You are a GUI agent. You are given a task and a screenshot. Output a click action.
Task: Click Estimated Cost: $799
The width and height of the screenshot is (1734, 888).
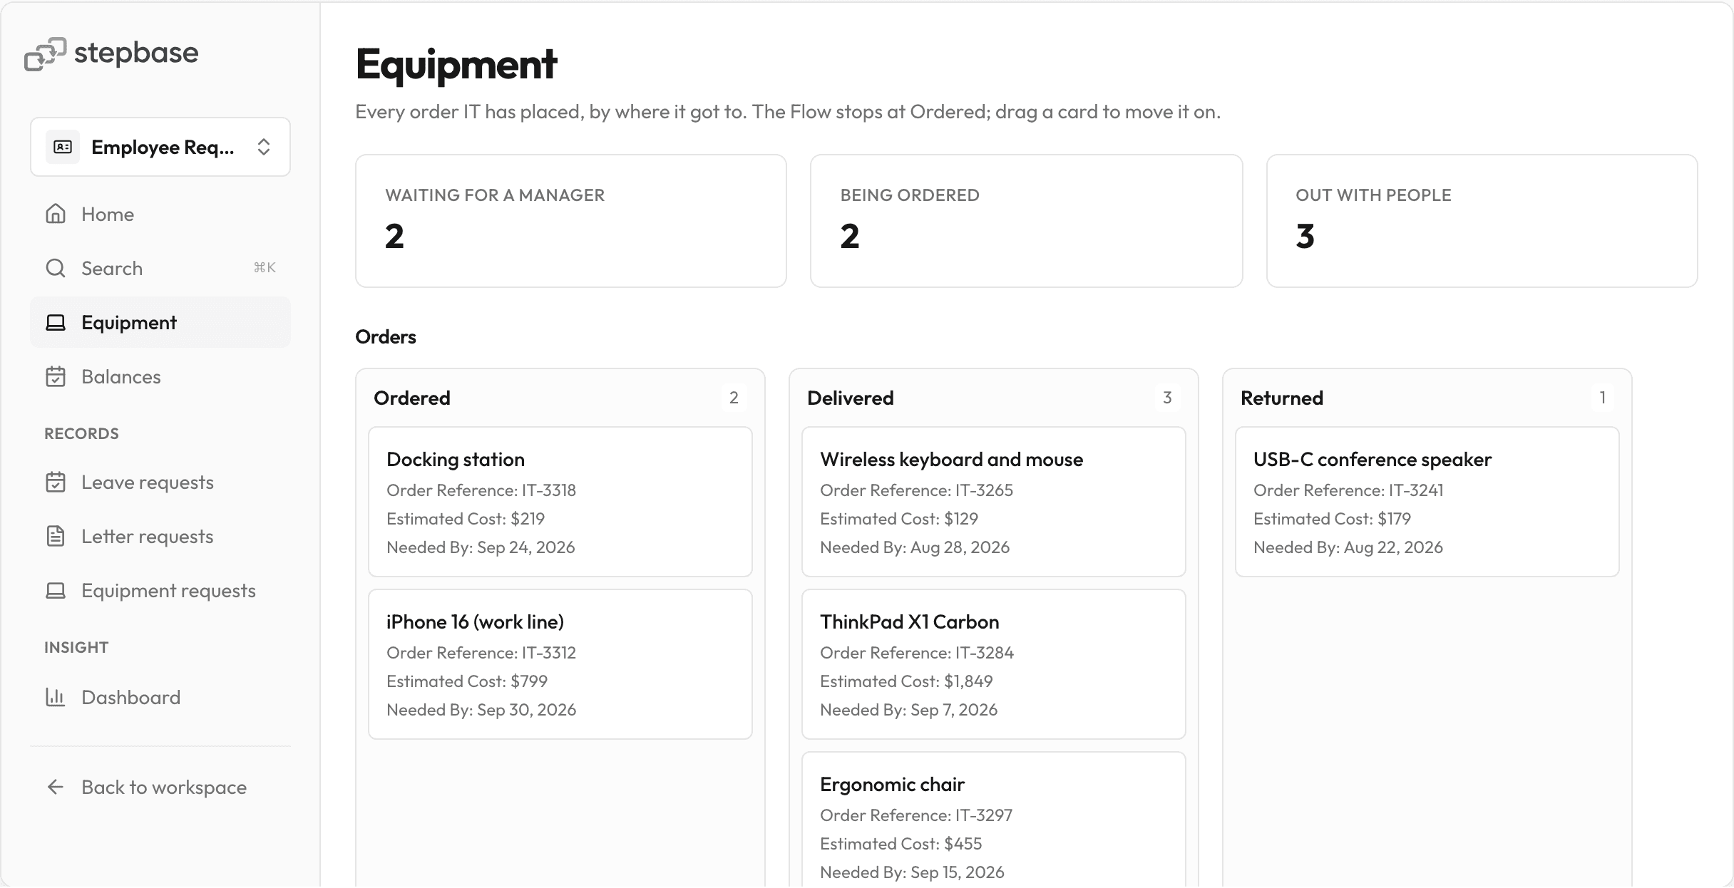pyautogui.click(x=467, y=681)
